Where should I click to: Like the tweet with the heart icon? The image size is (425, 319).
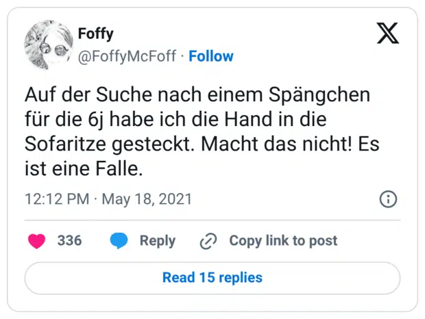point(36,241)
